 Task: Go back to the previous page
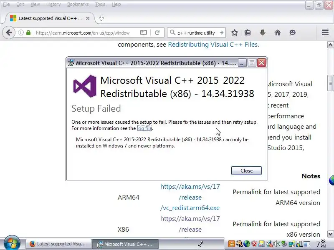(9, 33)
